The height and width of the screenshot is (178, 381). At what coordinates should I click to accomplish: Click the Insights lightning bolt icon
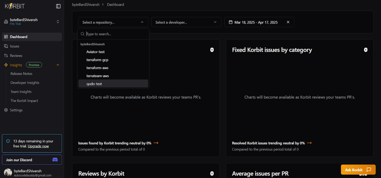coord(6,65)
